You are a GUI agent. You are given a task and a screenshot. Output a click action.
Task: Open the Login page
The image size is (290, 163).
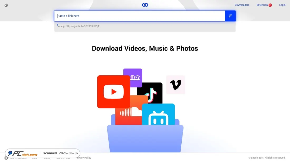[282, 5]
